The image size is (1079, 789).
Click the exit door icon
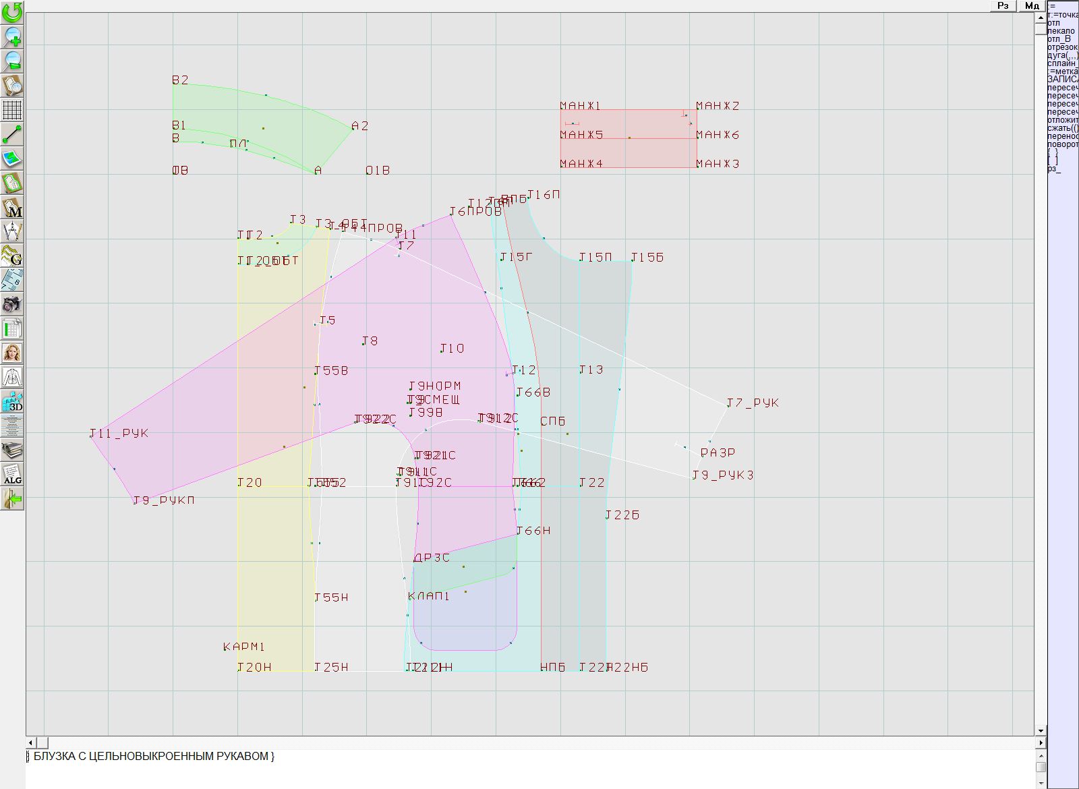click(x=12, y=499)
